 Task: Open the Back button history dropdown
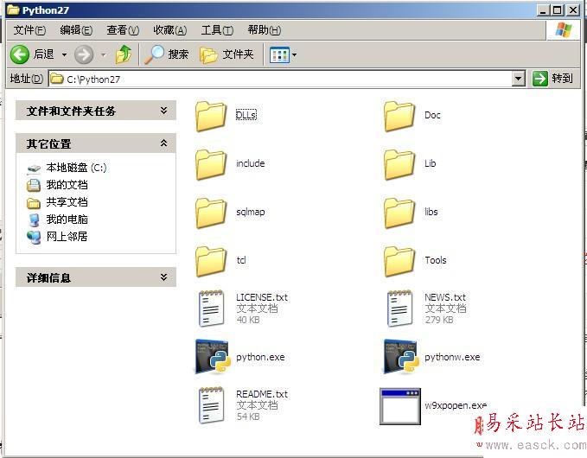(64, 55)
